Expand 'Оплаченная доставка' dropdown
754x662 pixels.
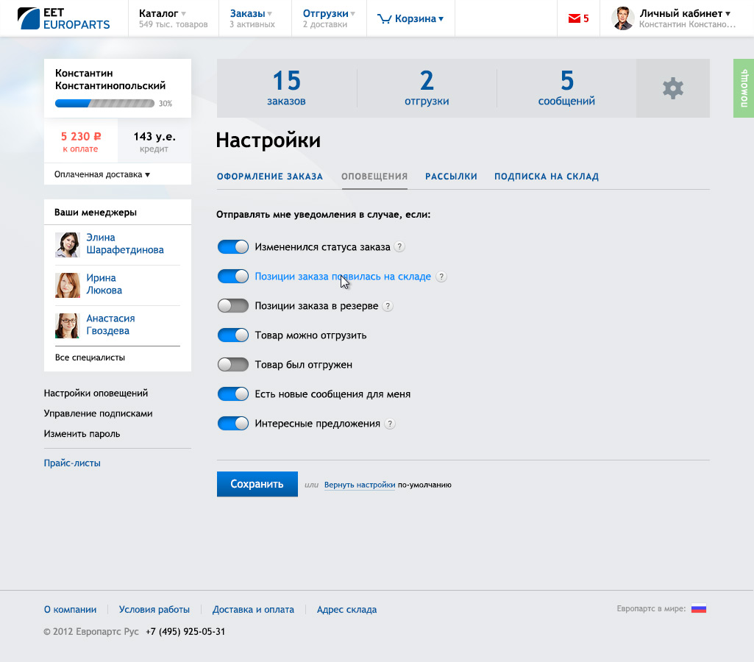pos(102,174)
